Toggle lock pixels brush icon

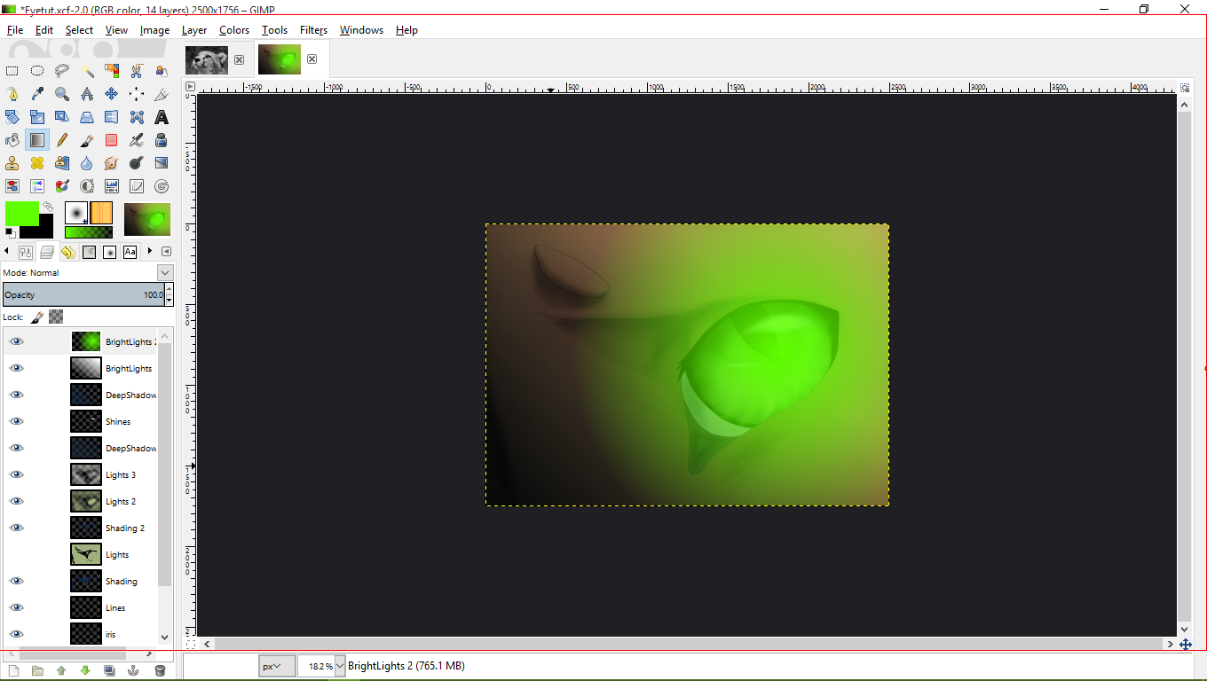37,317
